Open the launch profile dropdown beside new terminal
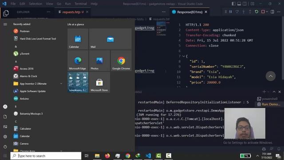Image resolution: width=284 pixels, height=160 pixels. click(268, 92)
